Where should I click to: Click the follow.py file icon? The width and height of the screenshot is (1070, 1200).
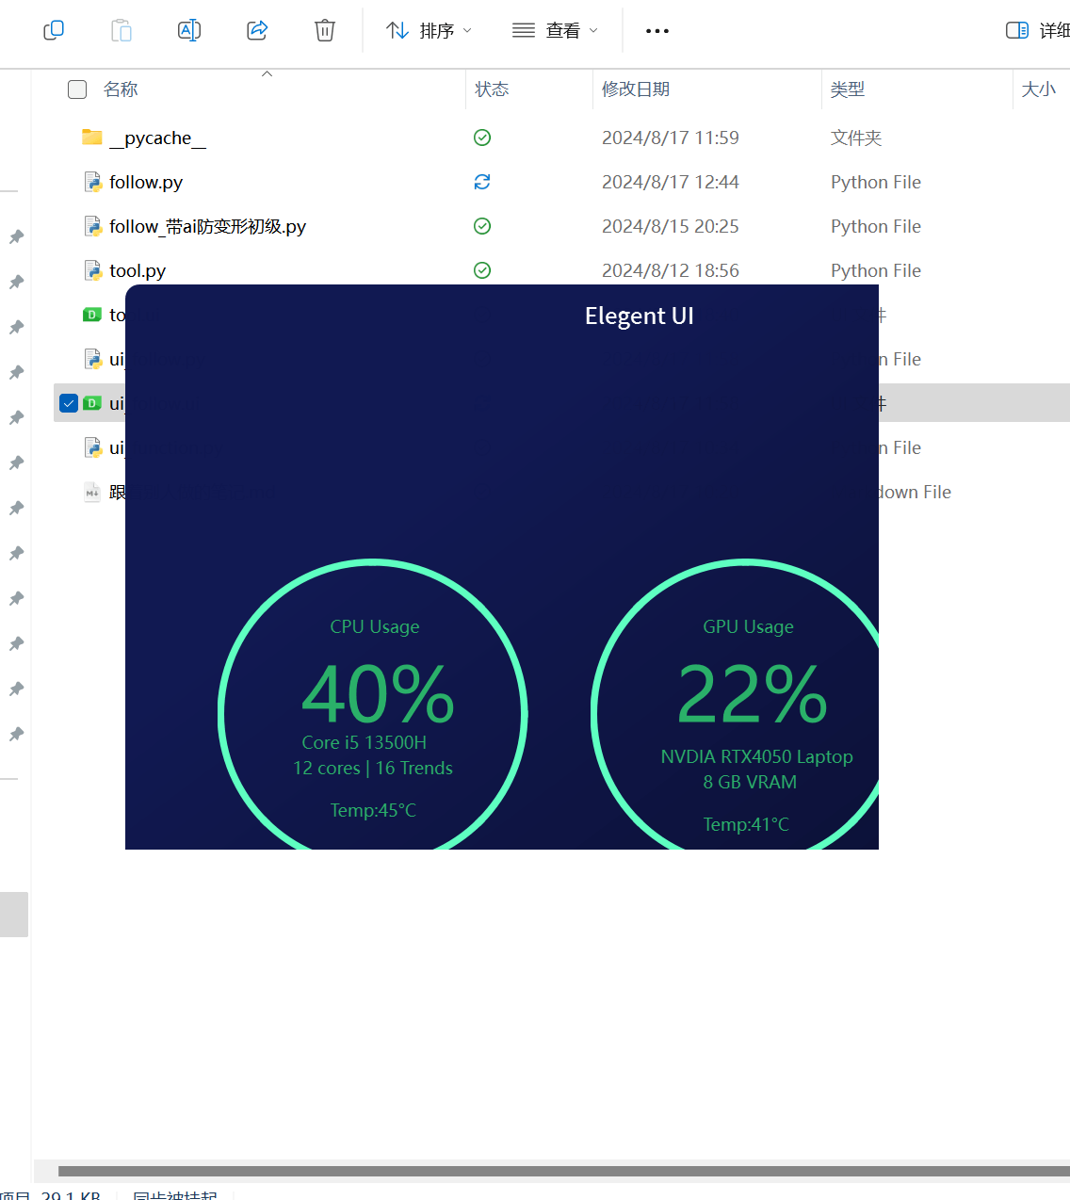pyautogui.click(x=92, y=182)
